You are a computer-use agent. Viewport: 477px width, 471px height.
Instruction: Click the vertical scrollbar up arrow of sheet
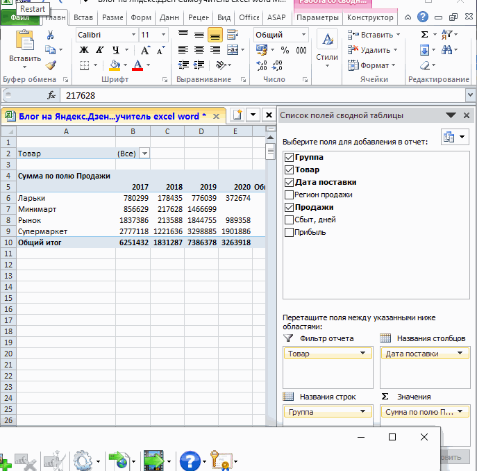coord(270,138)
